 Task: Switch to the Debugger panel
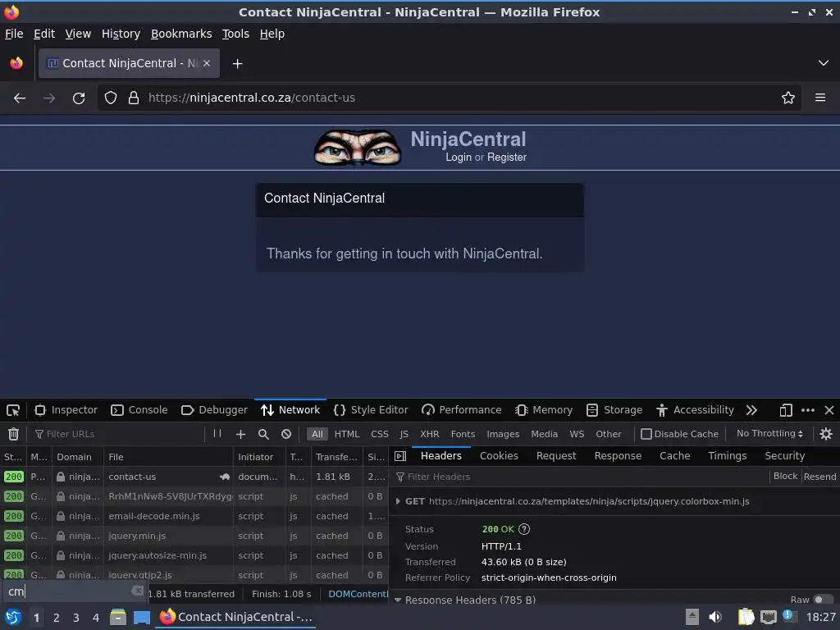click(x=214, y=410)
